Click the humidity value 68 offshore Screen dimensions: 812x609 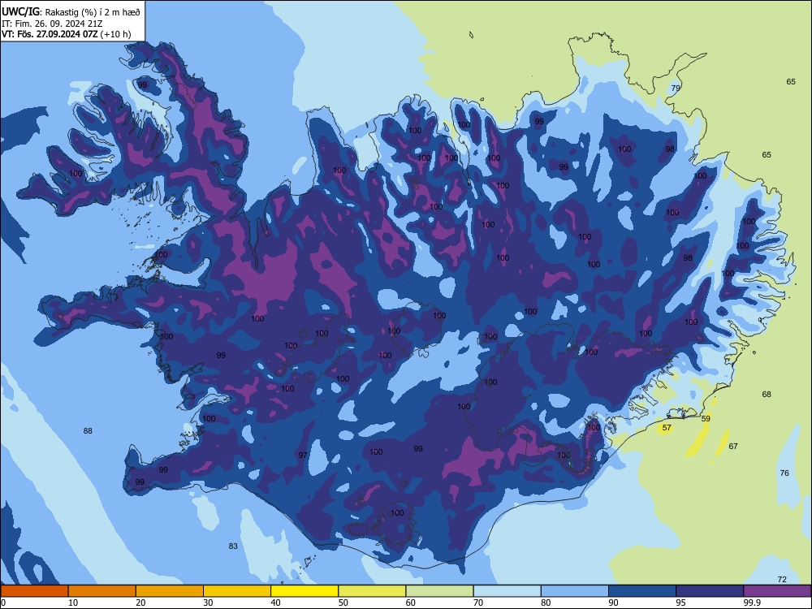(767, 394)
